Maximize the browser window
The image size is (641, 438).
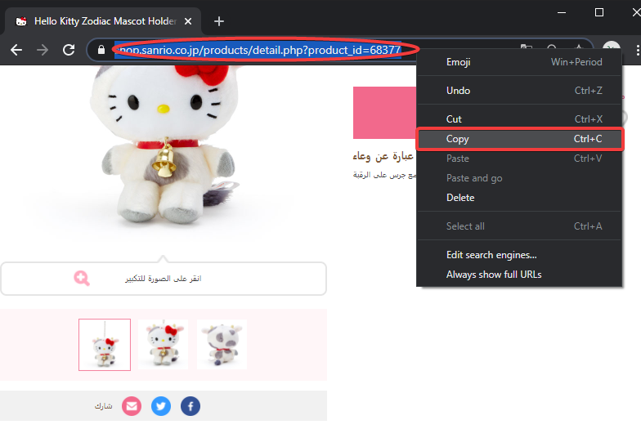click(x=598, y=13)
